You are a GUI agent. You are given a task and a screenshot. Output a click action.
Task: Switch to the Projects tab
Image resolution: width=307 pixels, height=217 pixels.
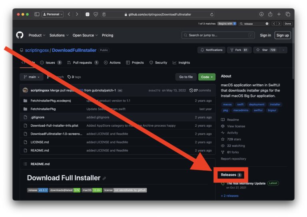pos(135,63)
